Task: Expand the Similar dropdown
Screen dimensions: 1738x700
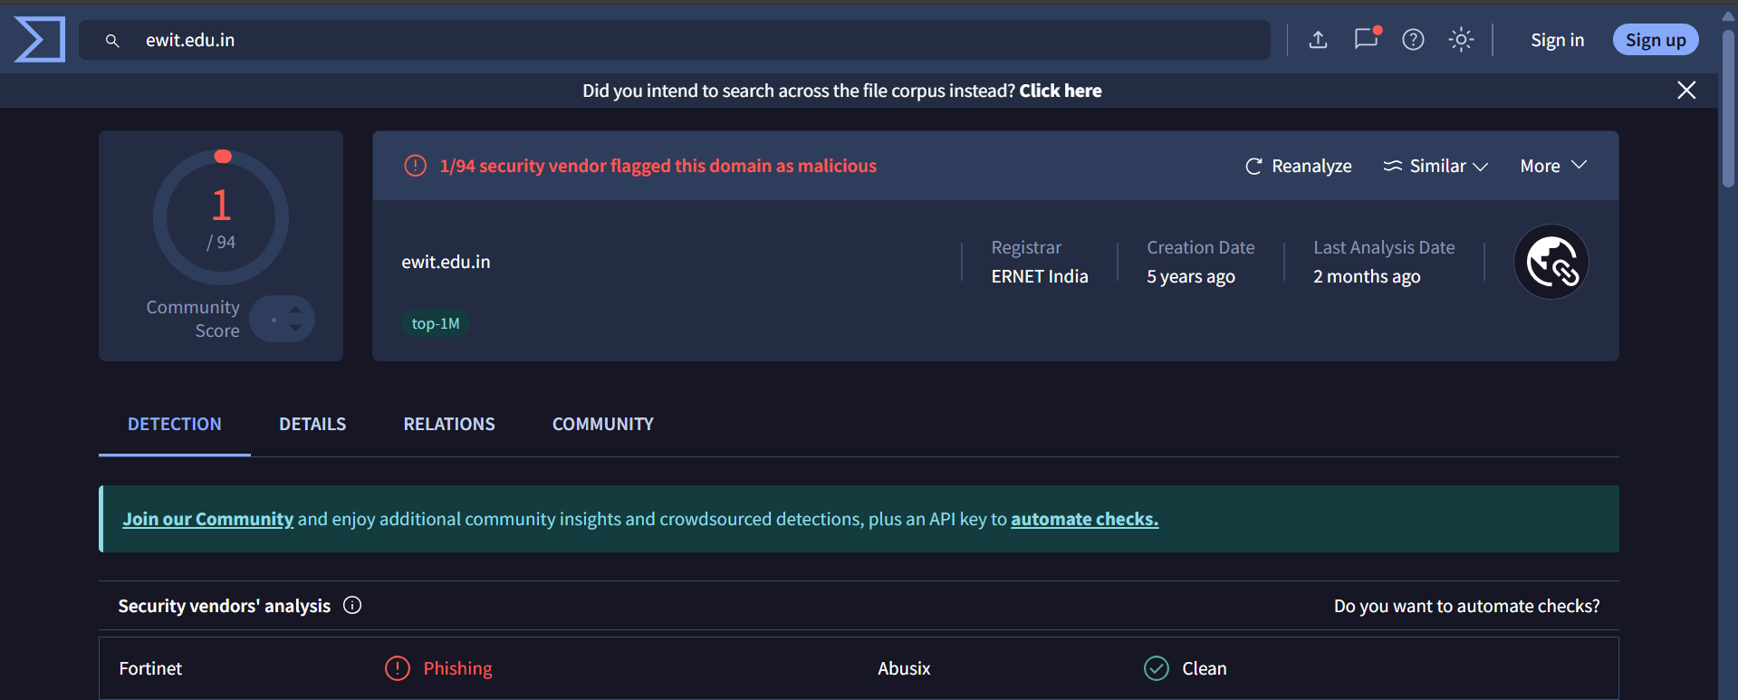Action: point(1436,166)
